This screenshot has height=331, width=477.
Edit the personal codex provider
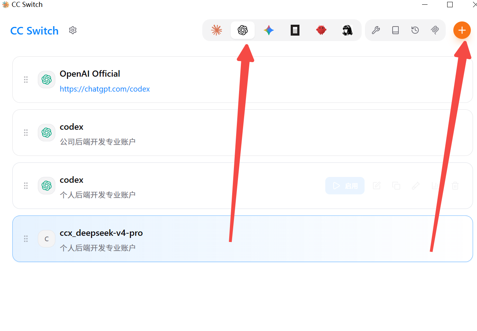pyautogui.click(x=377, y=186)
